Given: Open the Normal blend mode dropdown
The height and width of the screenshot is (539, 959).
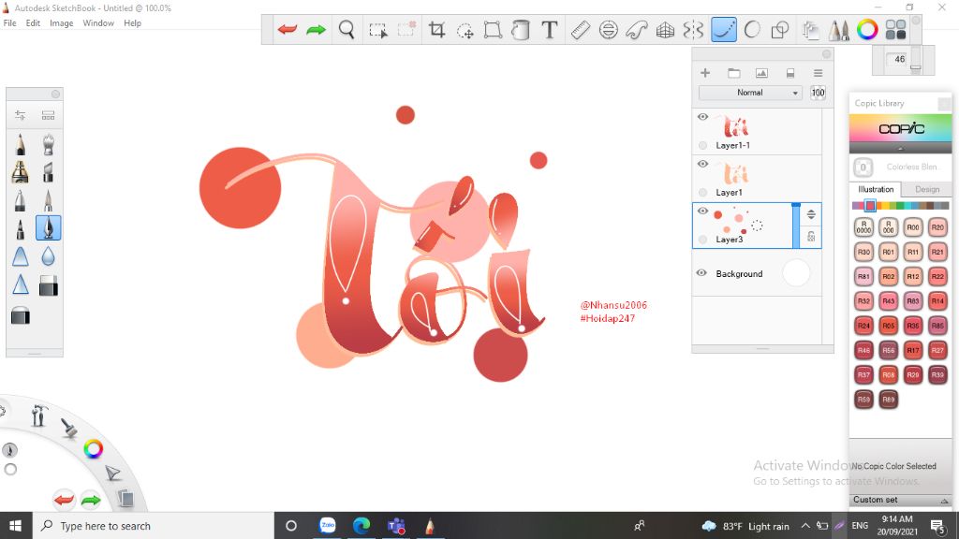Looking at the screenshot, I should (750, 93).
